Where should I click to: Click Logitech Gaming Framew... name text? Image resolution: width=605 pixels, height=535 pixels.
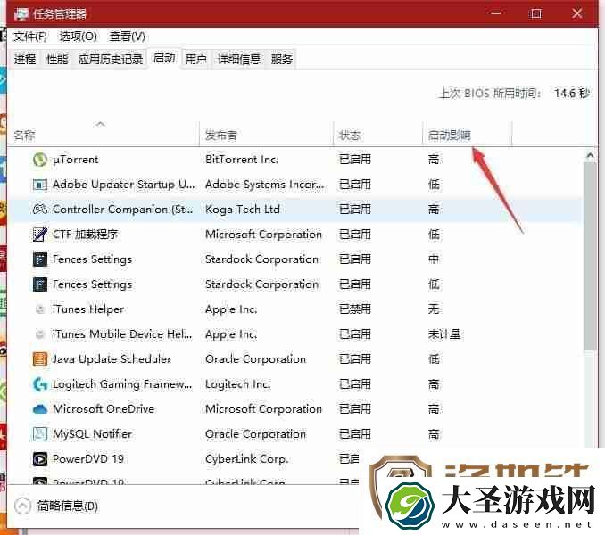(122, 384)
